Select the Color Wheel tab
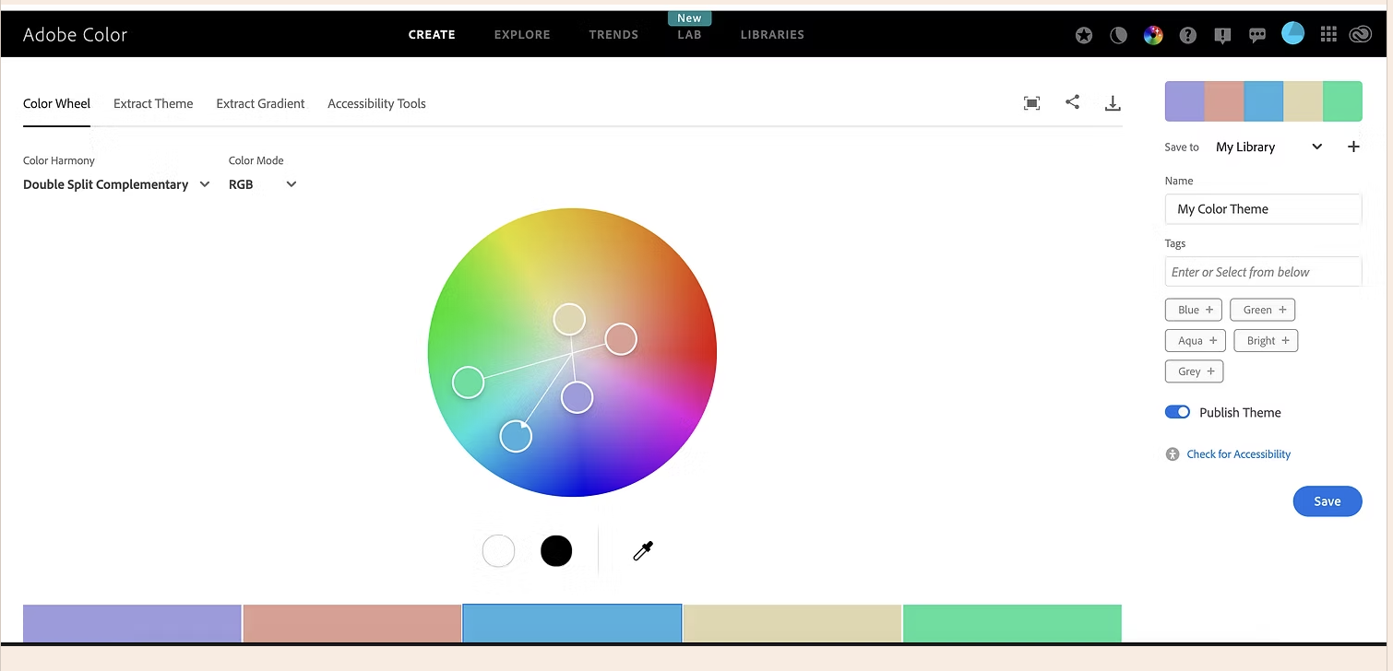Viewport: 1393px width, 671px height. 56,103
